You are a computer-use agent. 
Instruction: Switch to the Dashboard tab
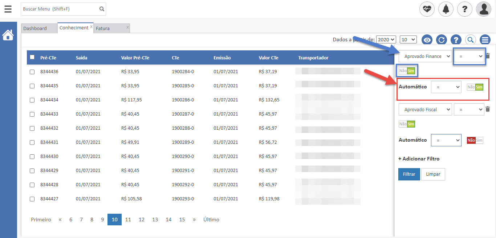(35, 28)
